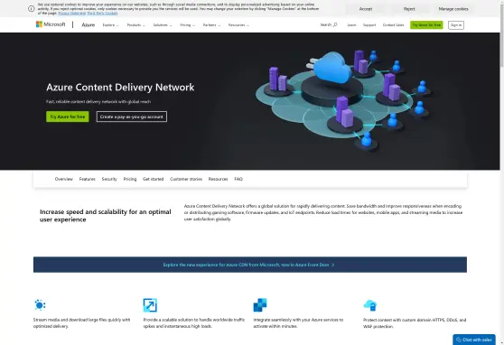Click the streaming media delivery icon
This screenshot has width=504, height=345.
[x=40, y=304]
